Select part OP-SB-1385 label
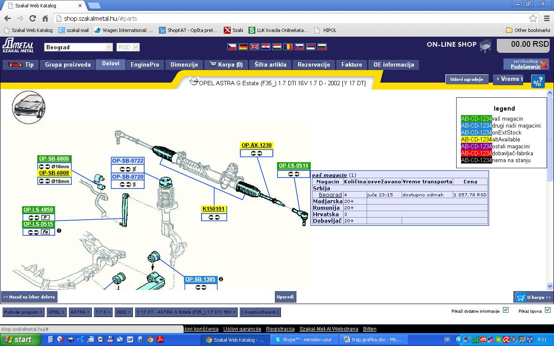 [200, 279]
